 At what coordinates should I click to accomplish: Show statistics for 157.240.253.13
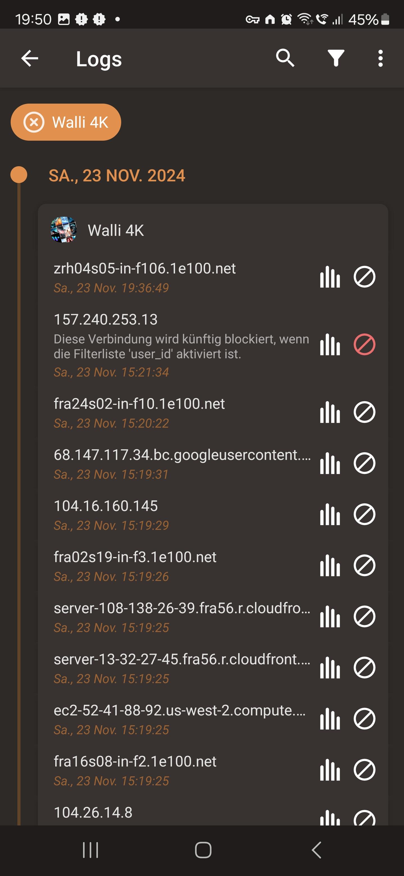(x=330, y=345)
